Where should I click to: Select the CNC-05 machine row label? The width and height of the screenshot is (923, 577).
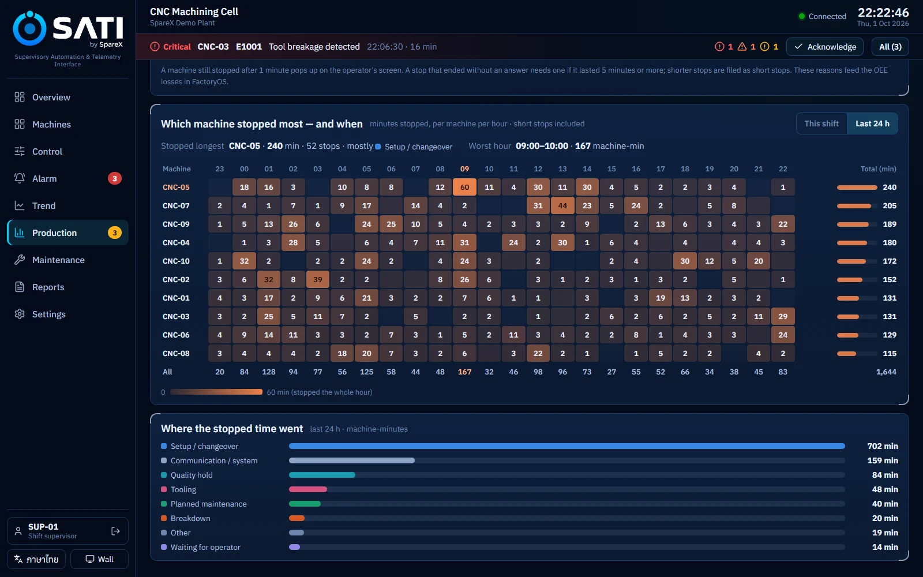coord(176,187)
